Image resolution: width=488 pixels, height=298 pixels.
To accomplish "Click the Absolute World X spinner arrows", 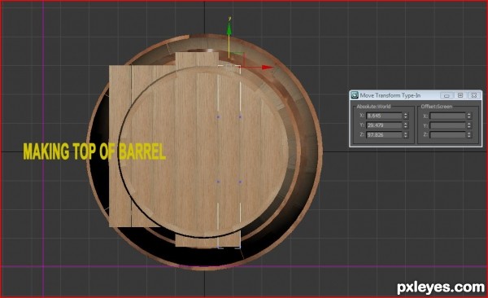I will [406, 116].
